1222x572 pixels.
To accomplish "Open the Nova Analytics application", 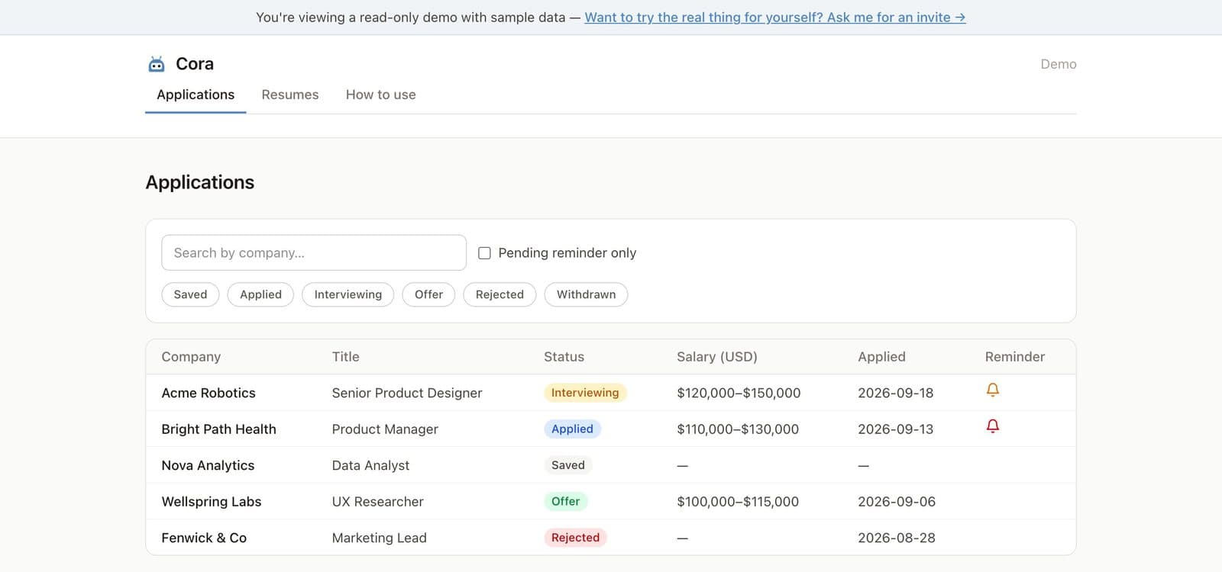I will coord(611,465).
